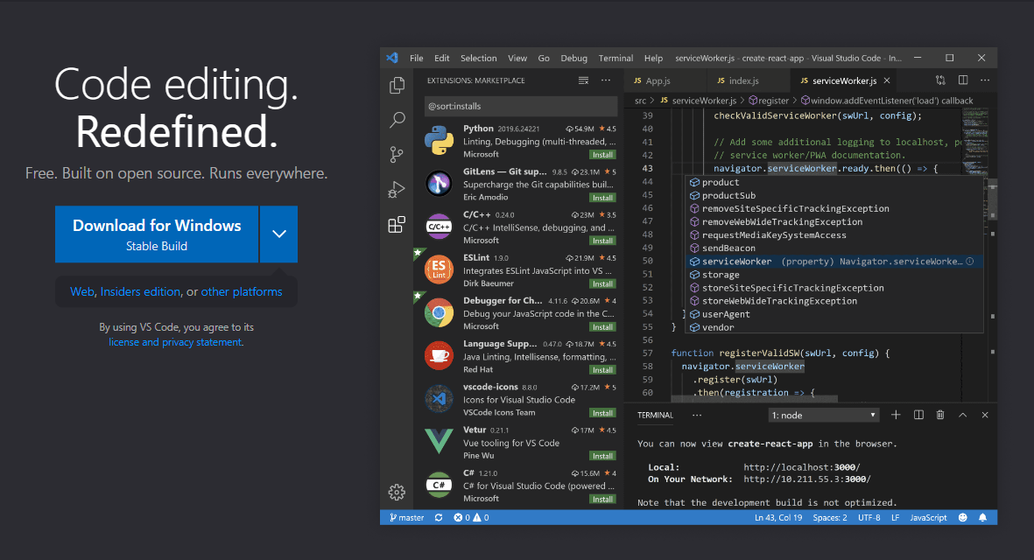1034x560 pixels.
Task: Install the vscode-icons extension
Action: click(x=602, y=413)
